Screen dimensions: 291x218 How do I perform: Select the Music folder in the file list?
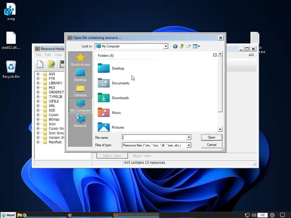click(x=109, y=112)
